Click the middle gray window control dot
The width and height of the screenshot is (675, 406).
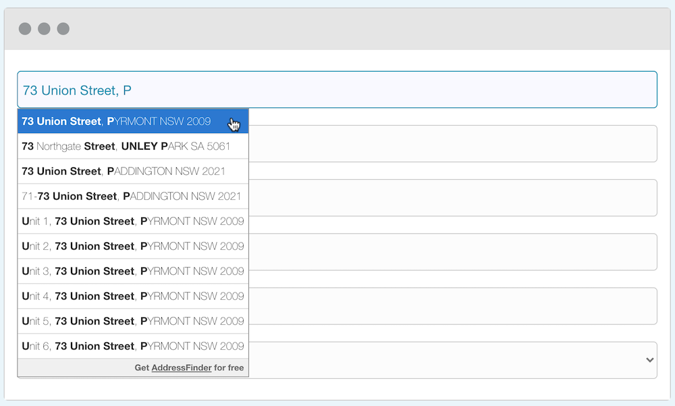(44, 28)
